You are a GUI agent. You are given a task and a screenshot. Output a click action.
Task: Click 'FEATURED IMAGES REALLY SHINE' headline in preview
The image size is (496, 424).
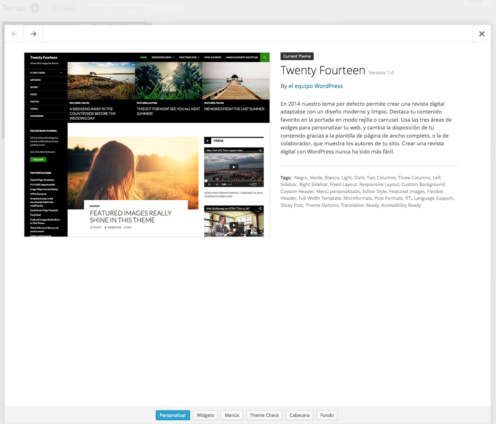point(131,216)
